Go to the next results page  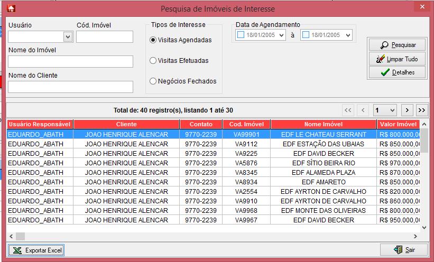(x=407, y=110)
